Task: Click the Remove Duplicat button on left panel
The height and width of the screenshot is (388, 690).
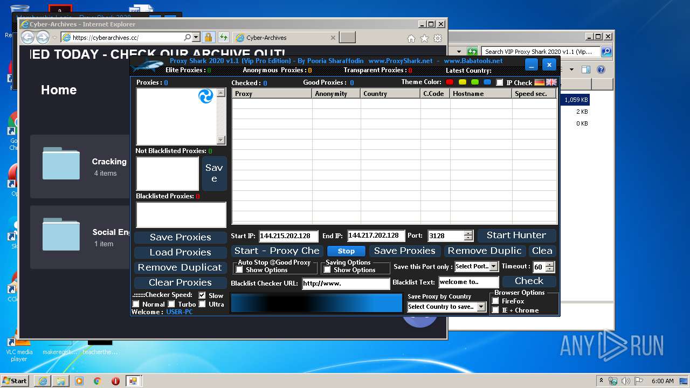Action: (x=181, y=267)
